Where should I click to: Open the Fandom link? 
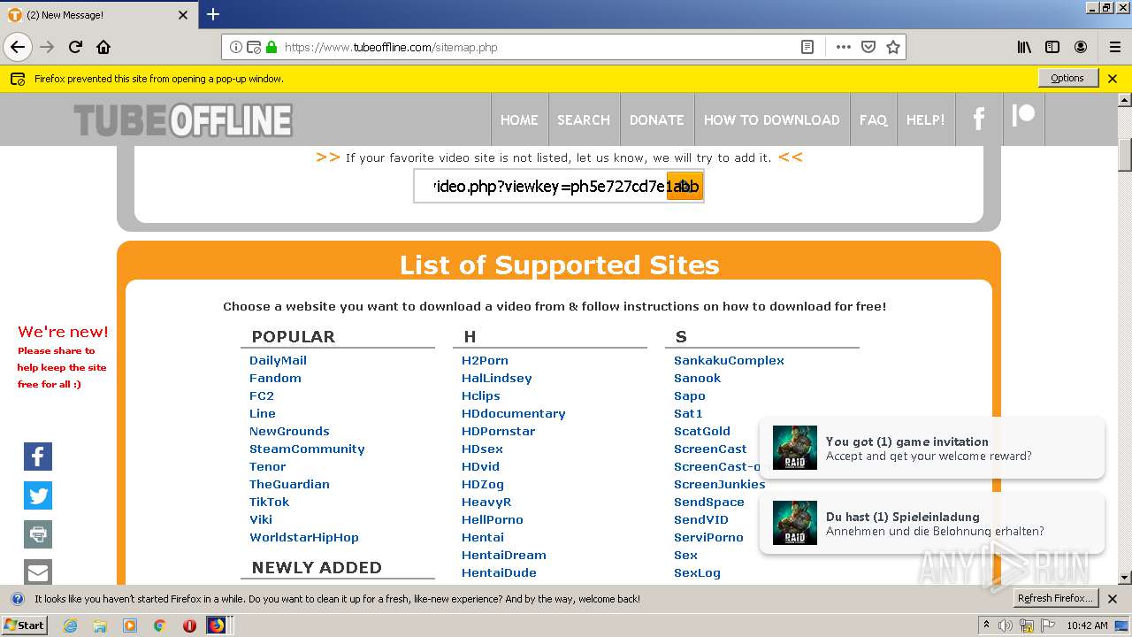(275, 378)
